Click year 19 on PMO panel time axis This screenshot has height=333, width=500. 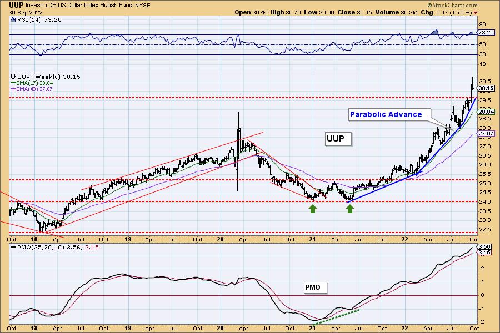click(128, 328)
